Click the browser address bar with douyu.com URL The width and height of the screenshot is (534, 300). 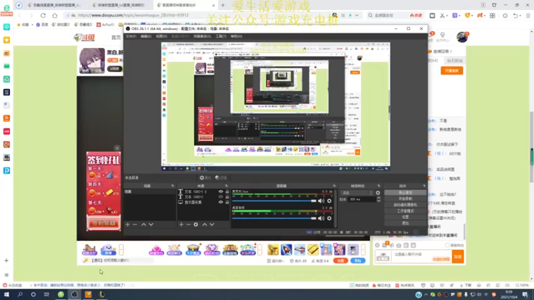[x=198, y=15]
